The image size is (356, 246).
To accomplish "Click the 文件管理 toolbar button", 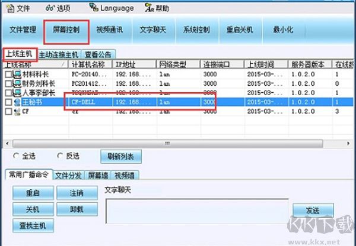I will pyautogui.click(x=23, y=30).
